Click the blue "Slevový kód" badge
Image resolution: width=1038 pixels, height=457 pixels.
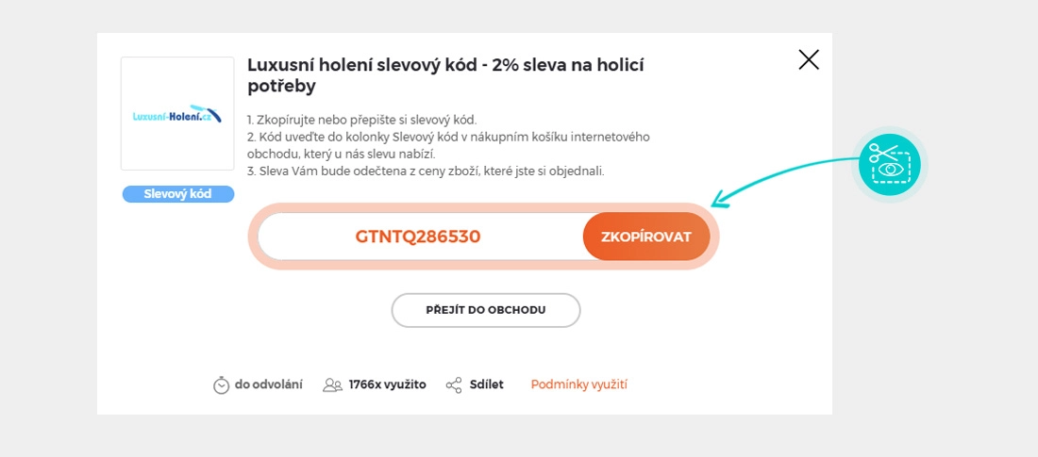(177, 194)
